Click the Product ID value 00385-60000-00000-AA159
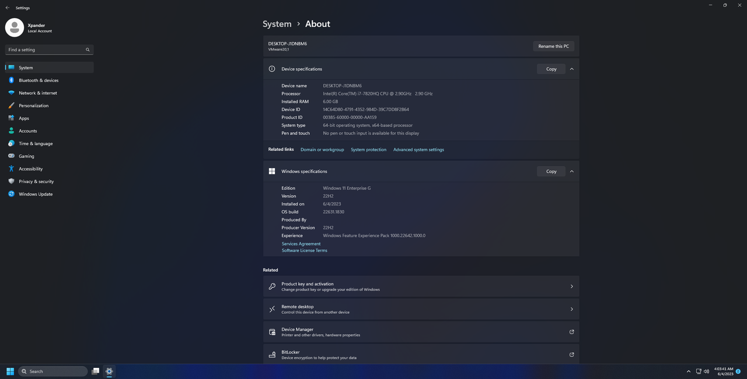Screen dimensions: 747x379 (x=350, y=117)
